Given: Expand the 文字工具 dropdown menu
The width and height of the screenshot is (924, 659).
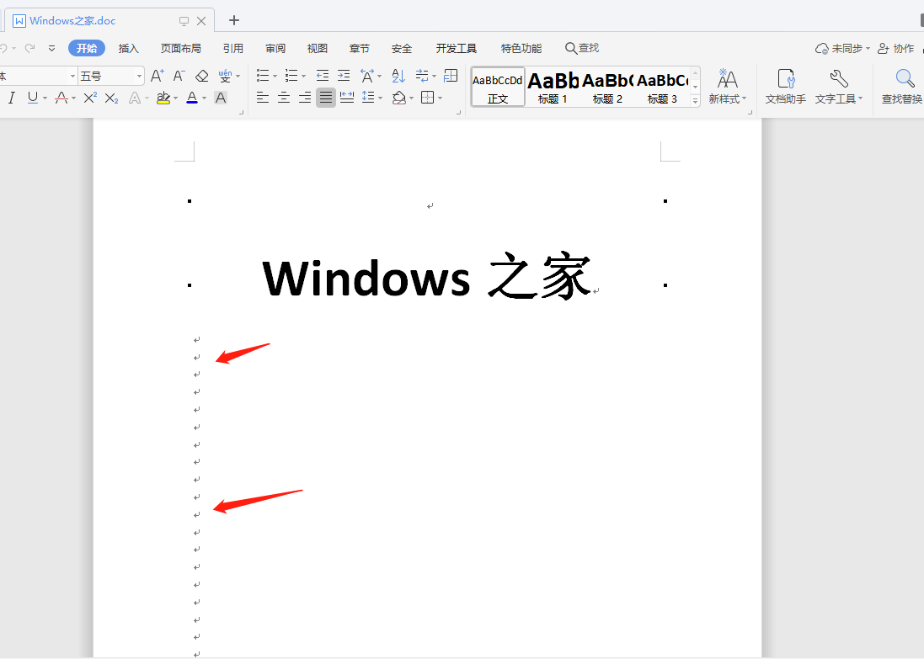Looking at the screenshot, I should 839,98.
